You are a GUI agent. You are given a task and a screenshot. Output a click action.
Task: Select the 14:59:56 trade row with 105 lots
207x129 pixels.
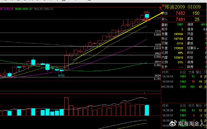click(x=184, y=87)
